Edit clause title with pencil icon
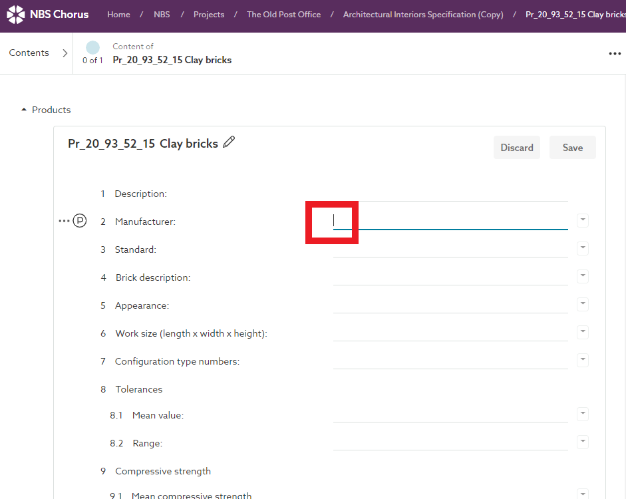Viewport: 626px width, 499px height. point(229,142)
